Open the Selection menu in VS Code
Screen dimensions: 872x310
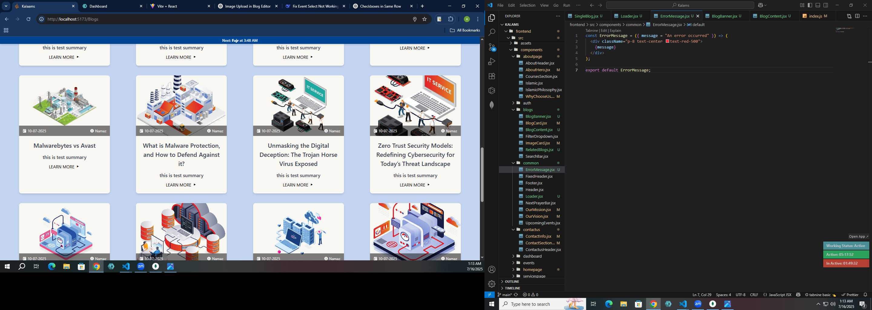527,5
